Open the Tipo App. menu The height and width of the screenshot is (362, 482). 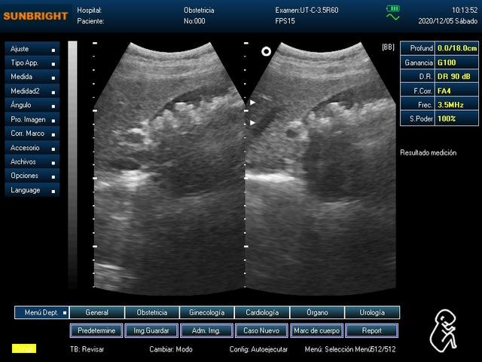point(32,63)
